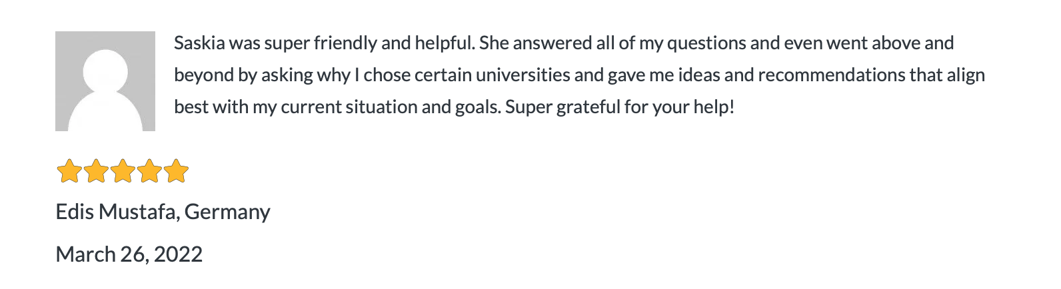Image resolution: width=1061 pixels, height=289 pixels.
Task: Select the fifth rating star
Action: point(176,171)
